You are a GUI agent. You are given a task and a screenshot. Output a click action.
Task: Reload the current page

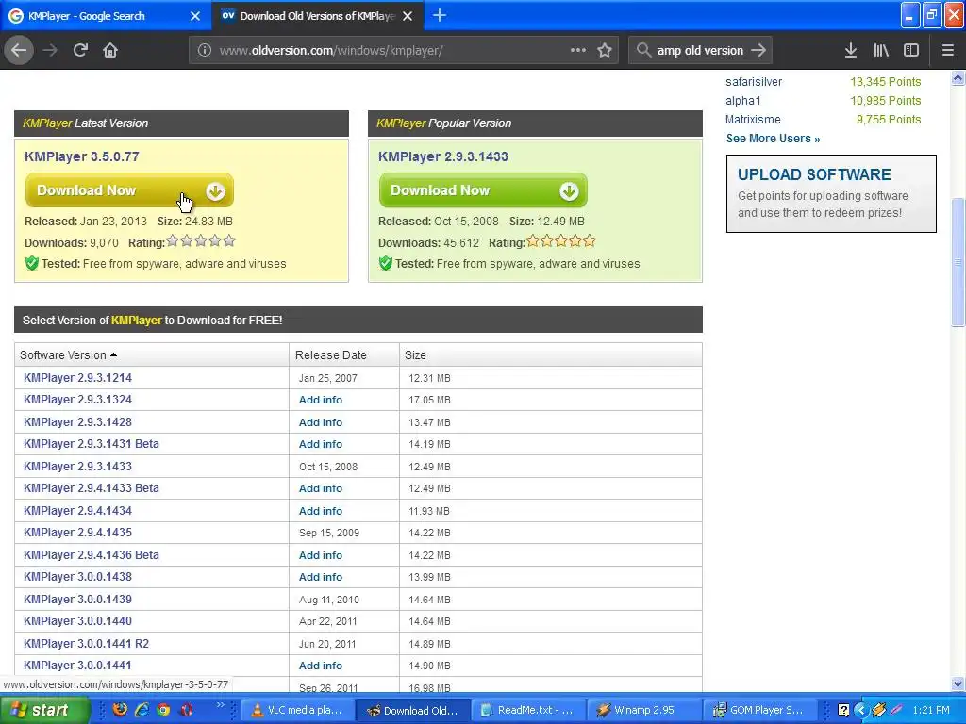(80, 51)
